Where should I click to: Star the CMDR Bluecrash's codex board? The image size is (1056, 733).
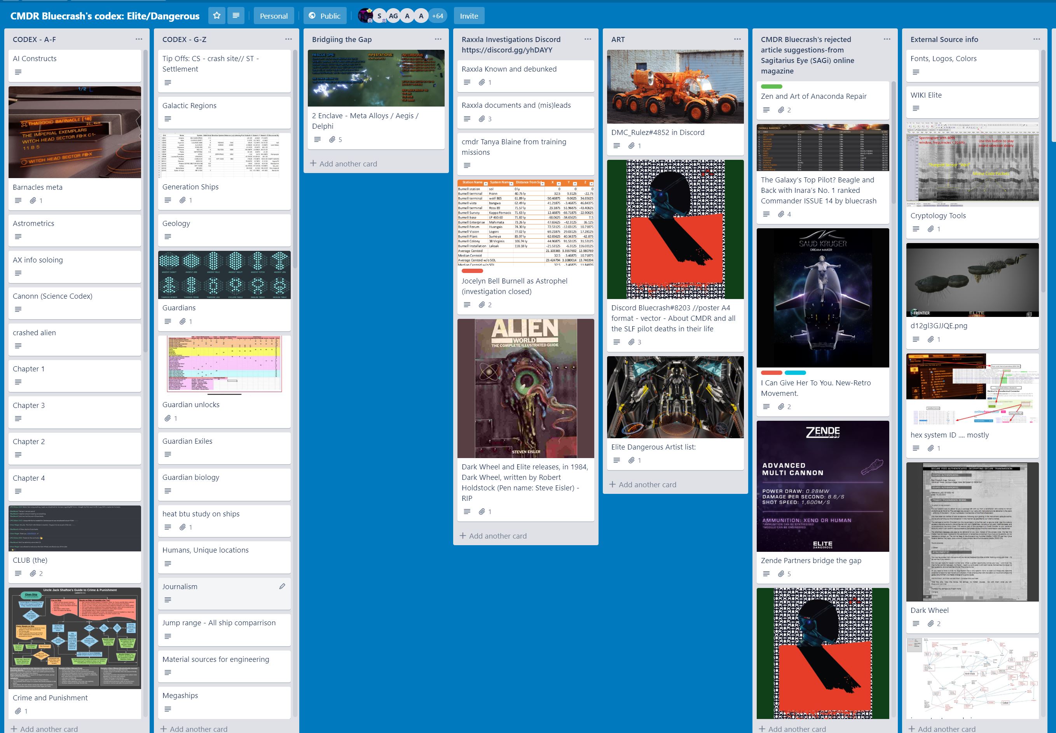216,16
